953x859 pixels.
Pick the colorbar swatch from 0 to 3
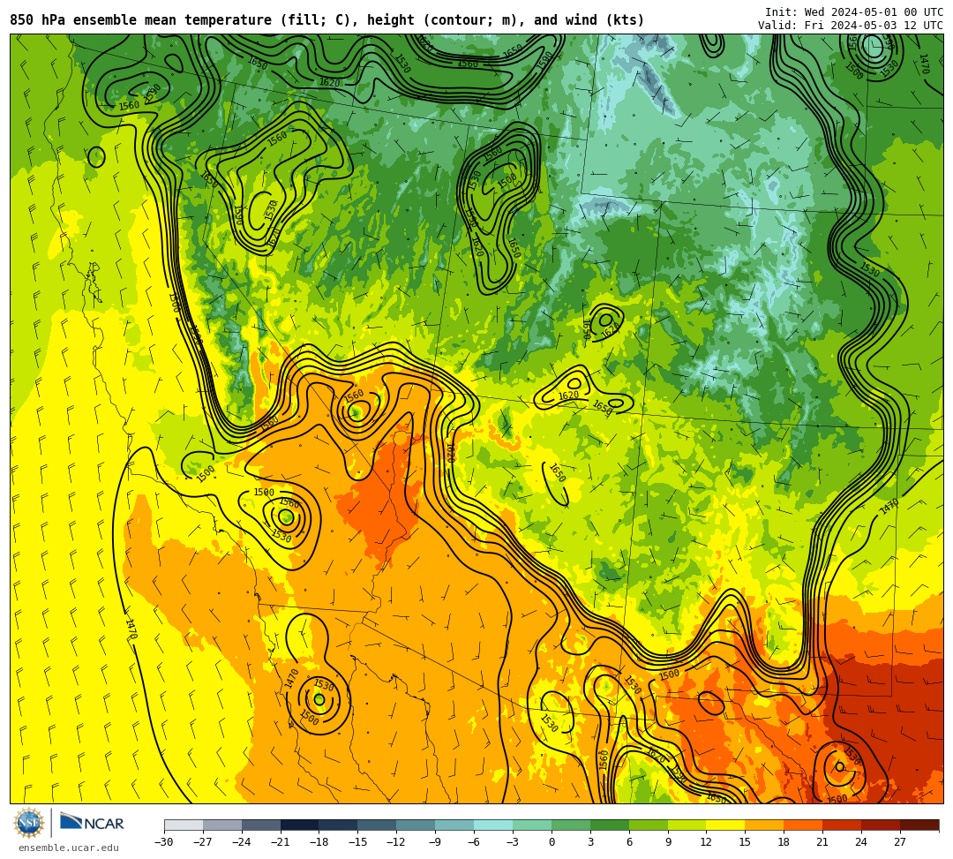click(571, 825)
